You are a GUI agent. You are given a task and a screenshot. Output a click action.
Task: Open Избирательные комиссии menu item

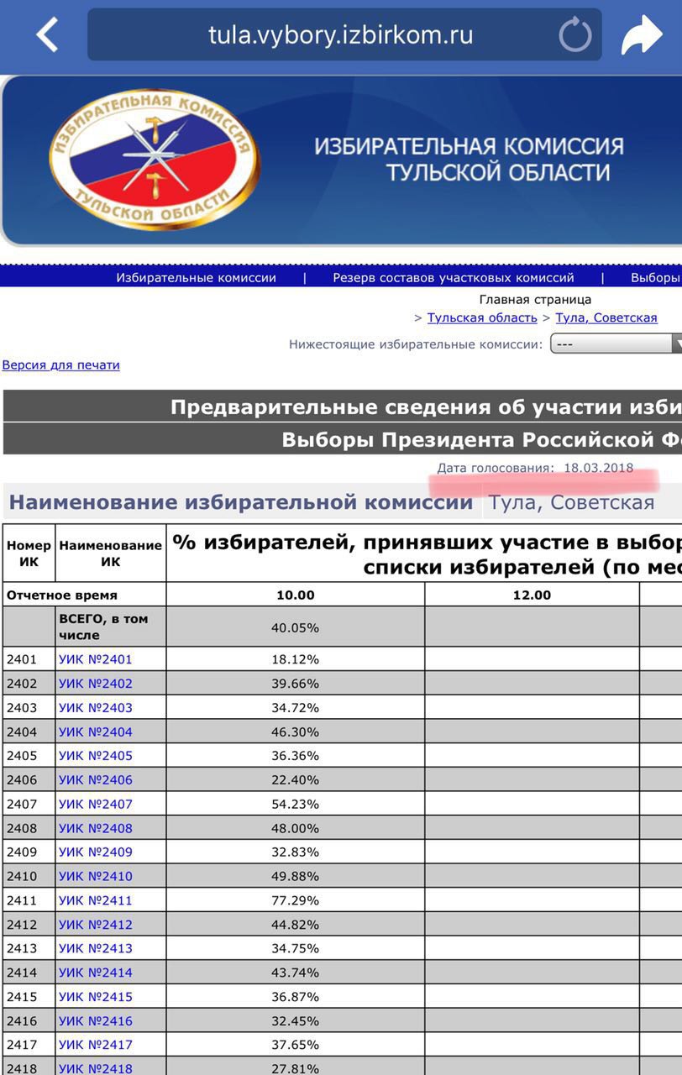coord(196,278)
